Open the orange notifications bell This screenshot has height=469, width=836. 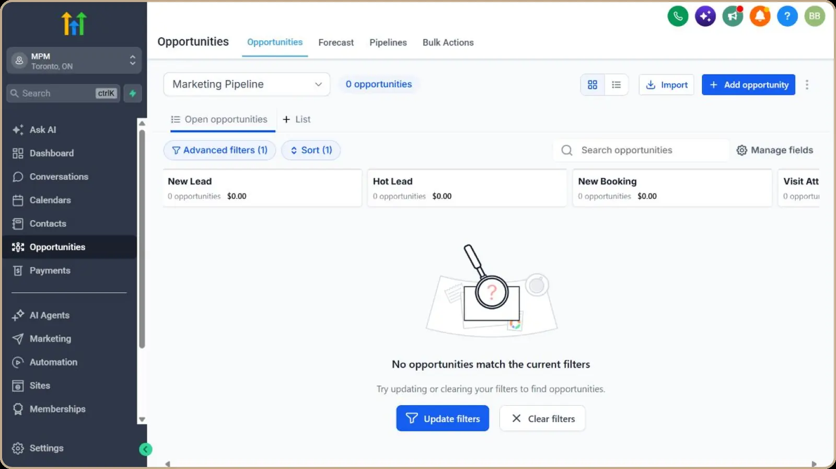point(760,16)
